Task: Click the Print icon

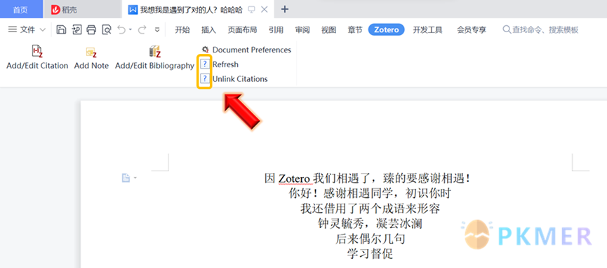Action: pos(91,29)
